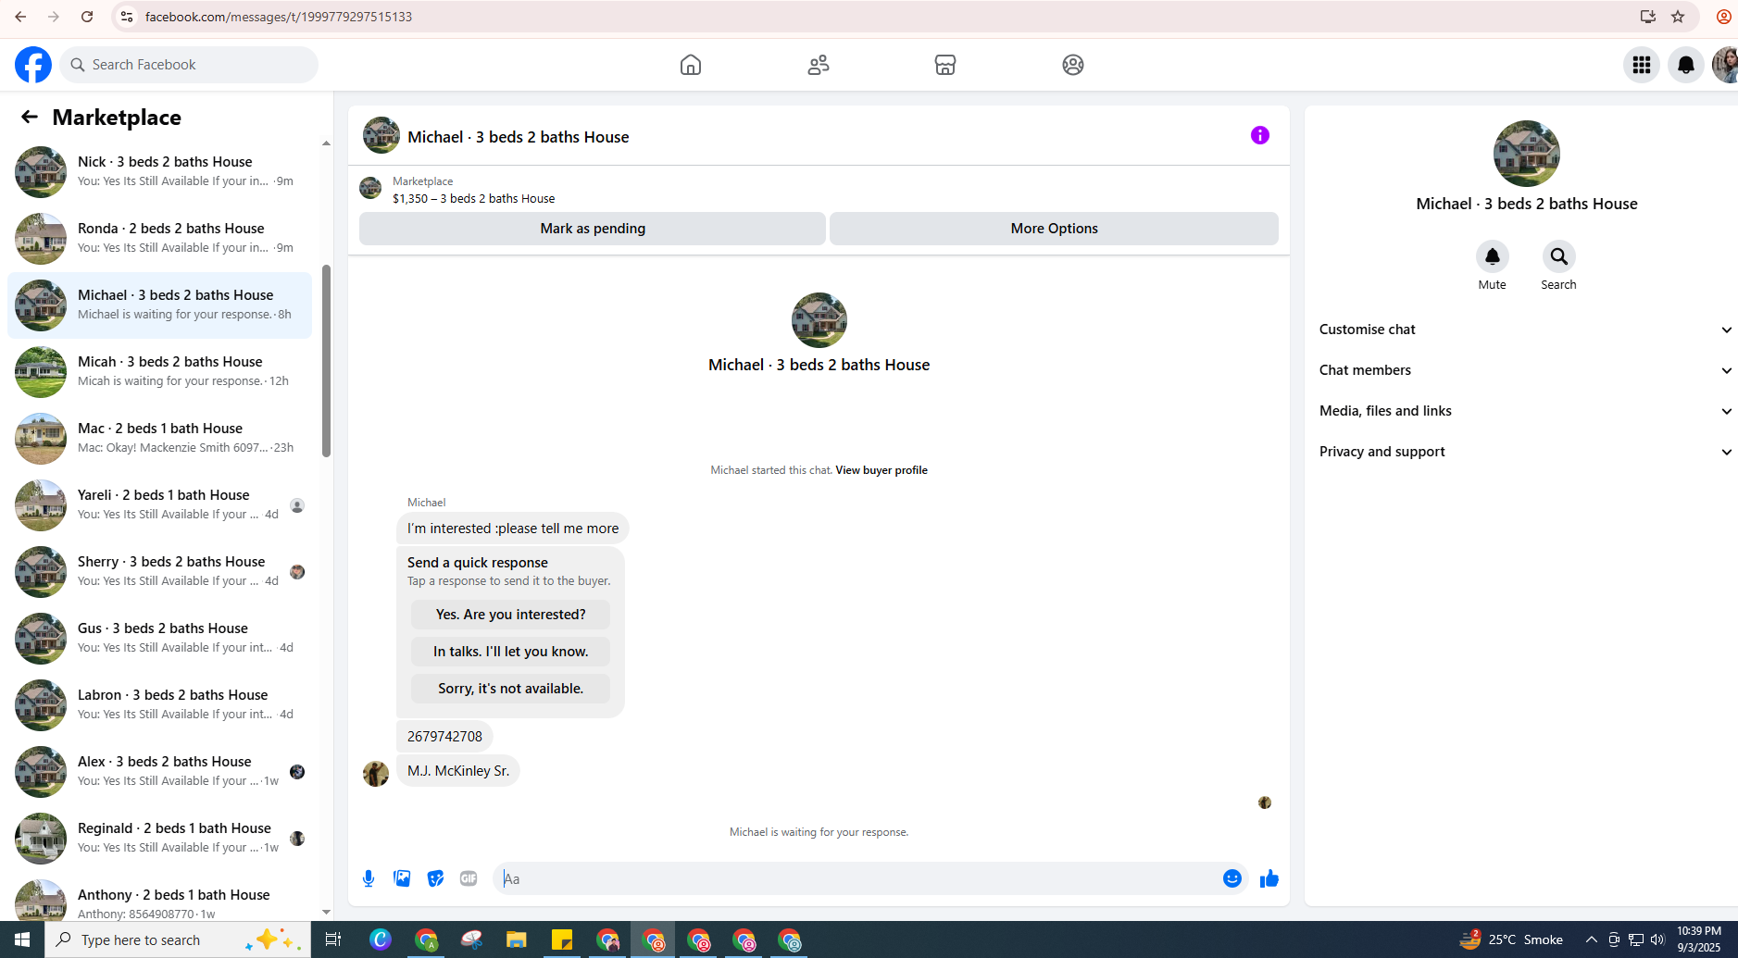Screen dimensions: 1738x958
Task: Open Yareli's 2 beds 1 bath conversation
Action: pos(159,505)
